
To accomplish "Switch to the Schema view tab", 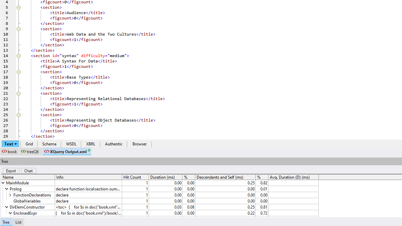I will pos(49,144).
